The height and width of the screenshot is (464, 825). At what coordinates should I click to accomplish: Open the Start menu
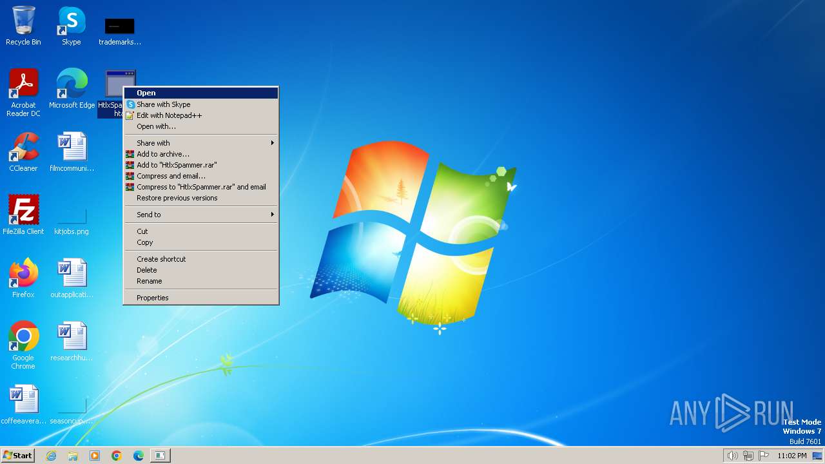pyautogui.click(x=17, y=456)
